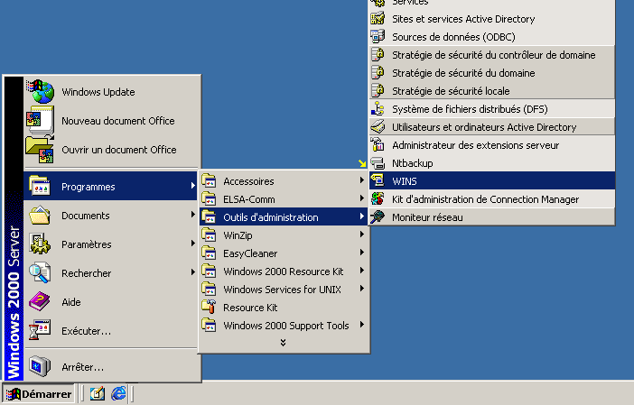Open Kit d'administration de Connection Manager
This screenshot has height=405, width=634.
(492, 199)
